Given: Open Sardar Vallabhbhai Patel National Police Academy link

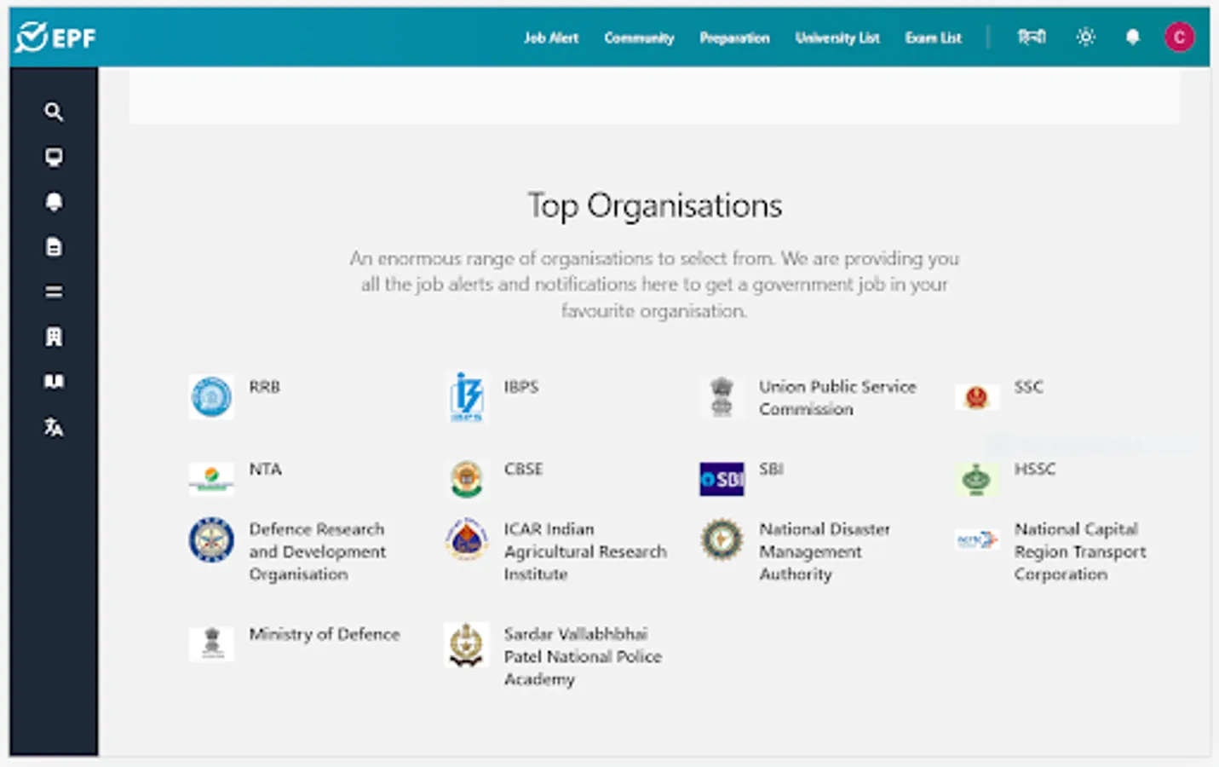Looking at the screenshot, I should pos(583,656).
